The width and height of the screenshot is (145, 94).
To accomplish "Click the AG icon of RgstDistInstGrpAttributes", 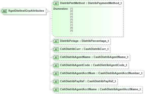I will pos(4,11).
